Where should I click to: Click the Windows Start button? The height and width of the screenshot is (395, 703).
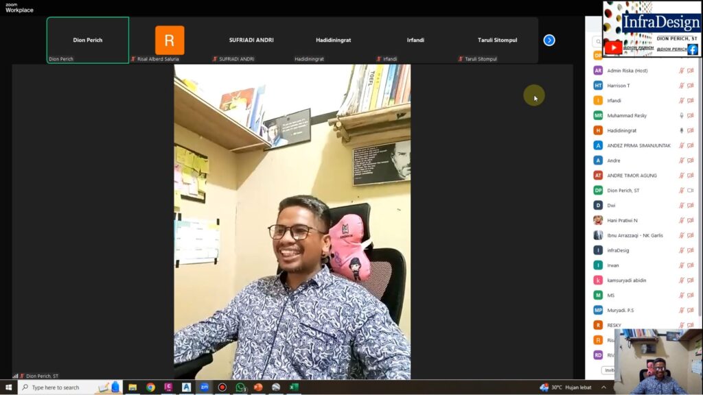[8, 387]
